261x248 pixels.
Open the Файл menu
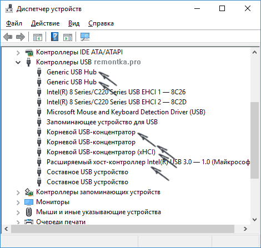tap(14, 23)
